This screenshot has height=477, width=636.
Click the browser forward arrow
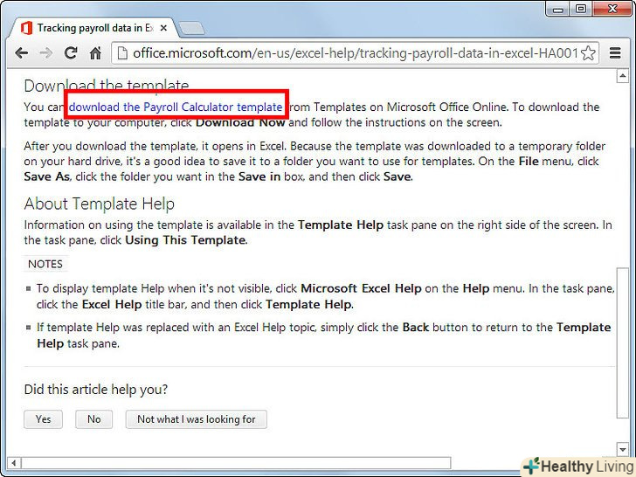click(x=46, y=53)
